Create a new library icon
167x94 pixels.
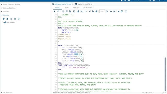tap(4, 19)
